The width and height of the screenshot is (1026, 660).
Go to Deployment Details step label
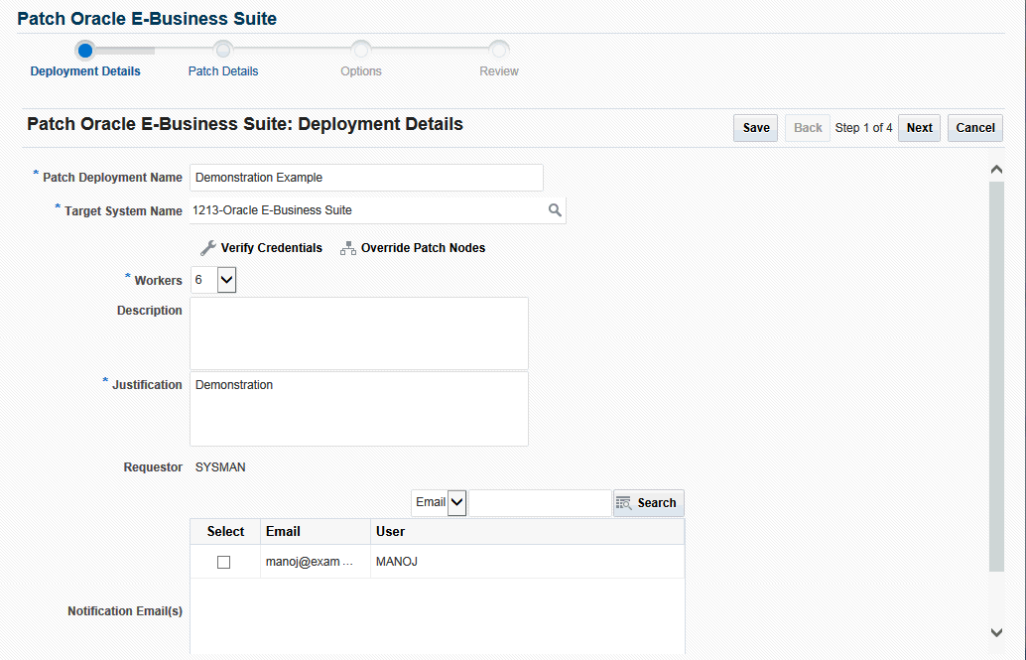[x=85, y=71]
